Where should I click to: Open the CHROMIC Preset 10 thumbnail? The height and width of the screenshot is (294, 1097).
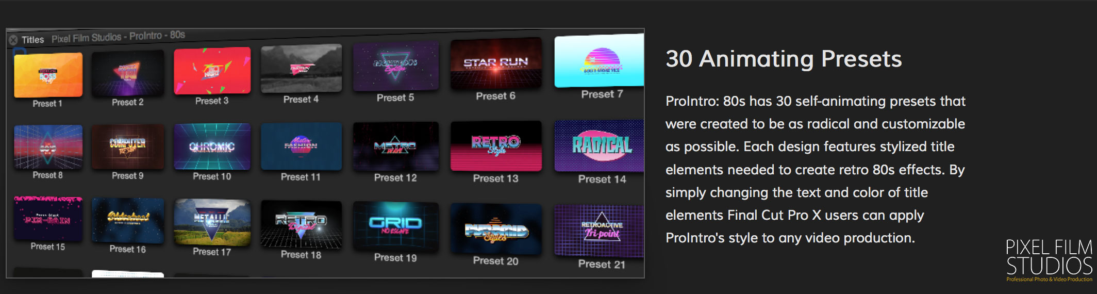(212, 146)
